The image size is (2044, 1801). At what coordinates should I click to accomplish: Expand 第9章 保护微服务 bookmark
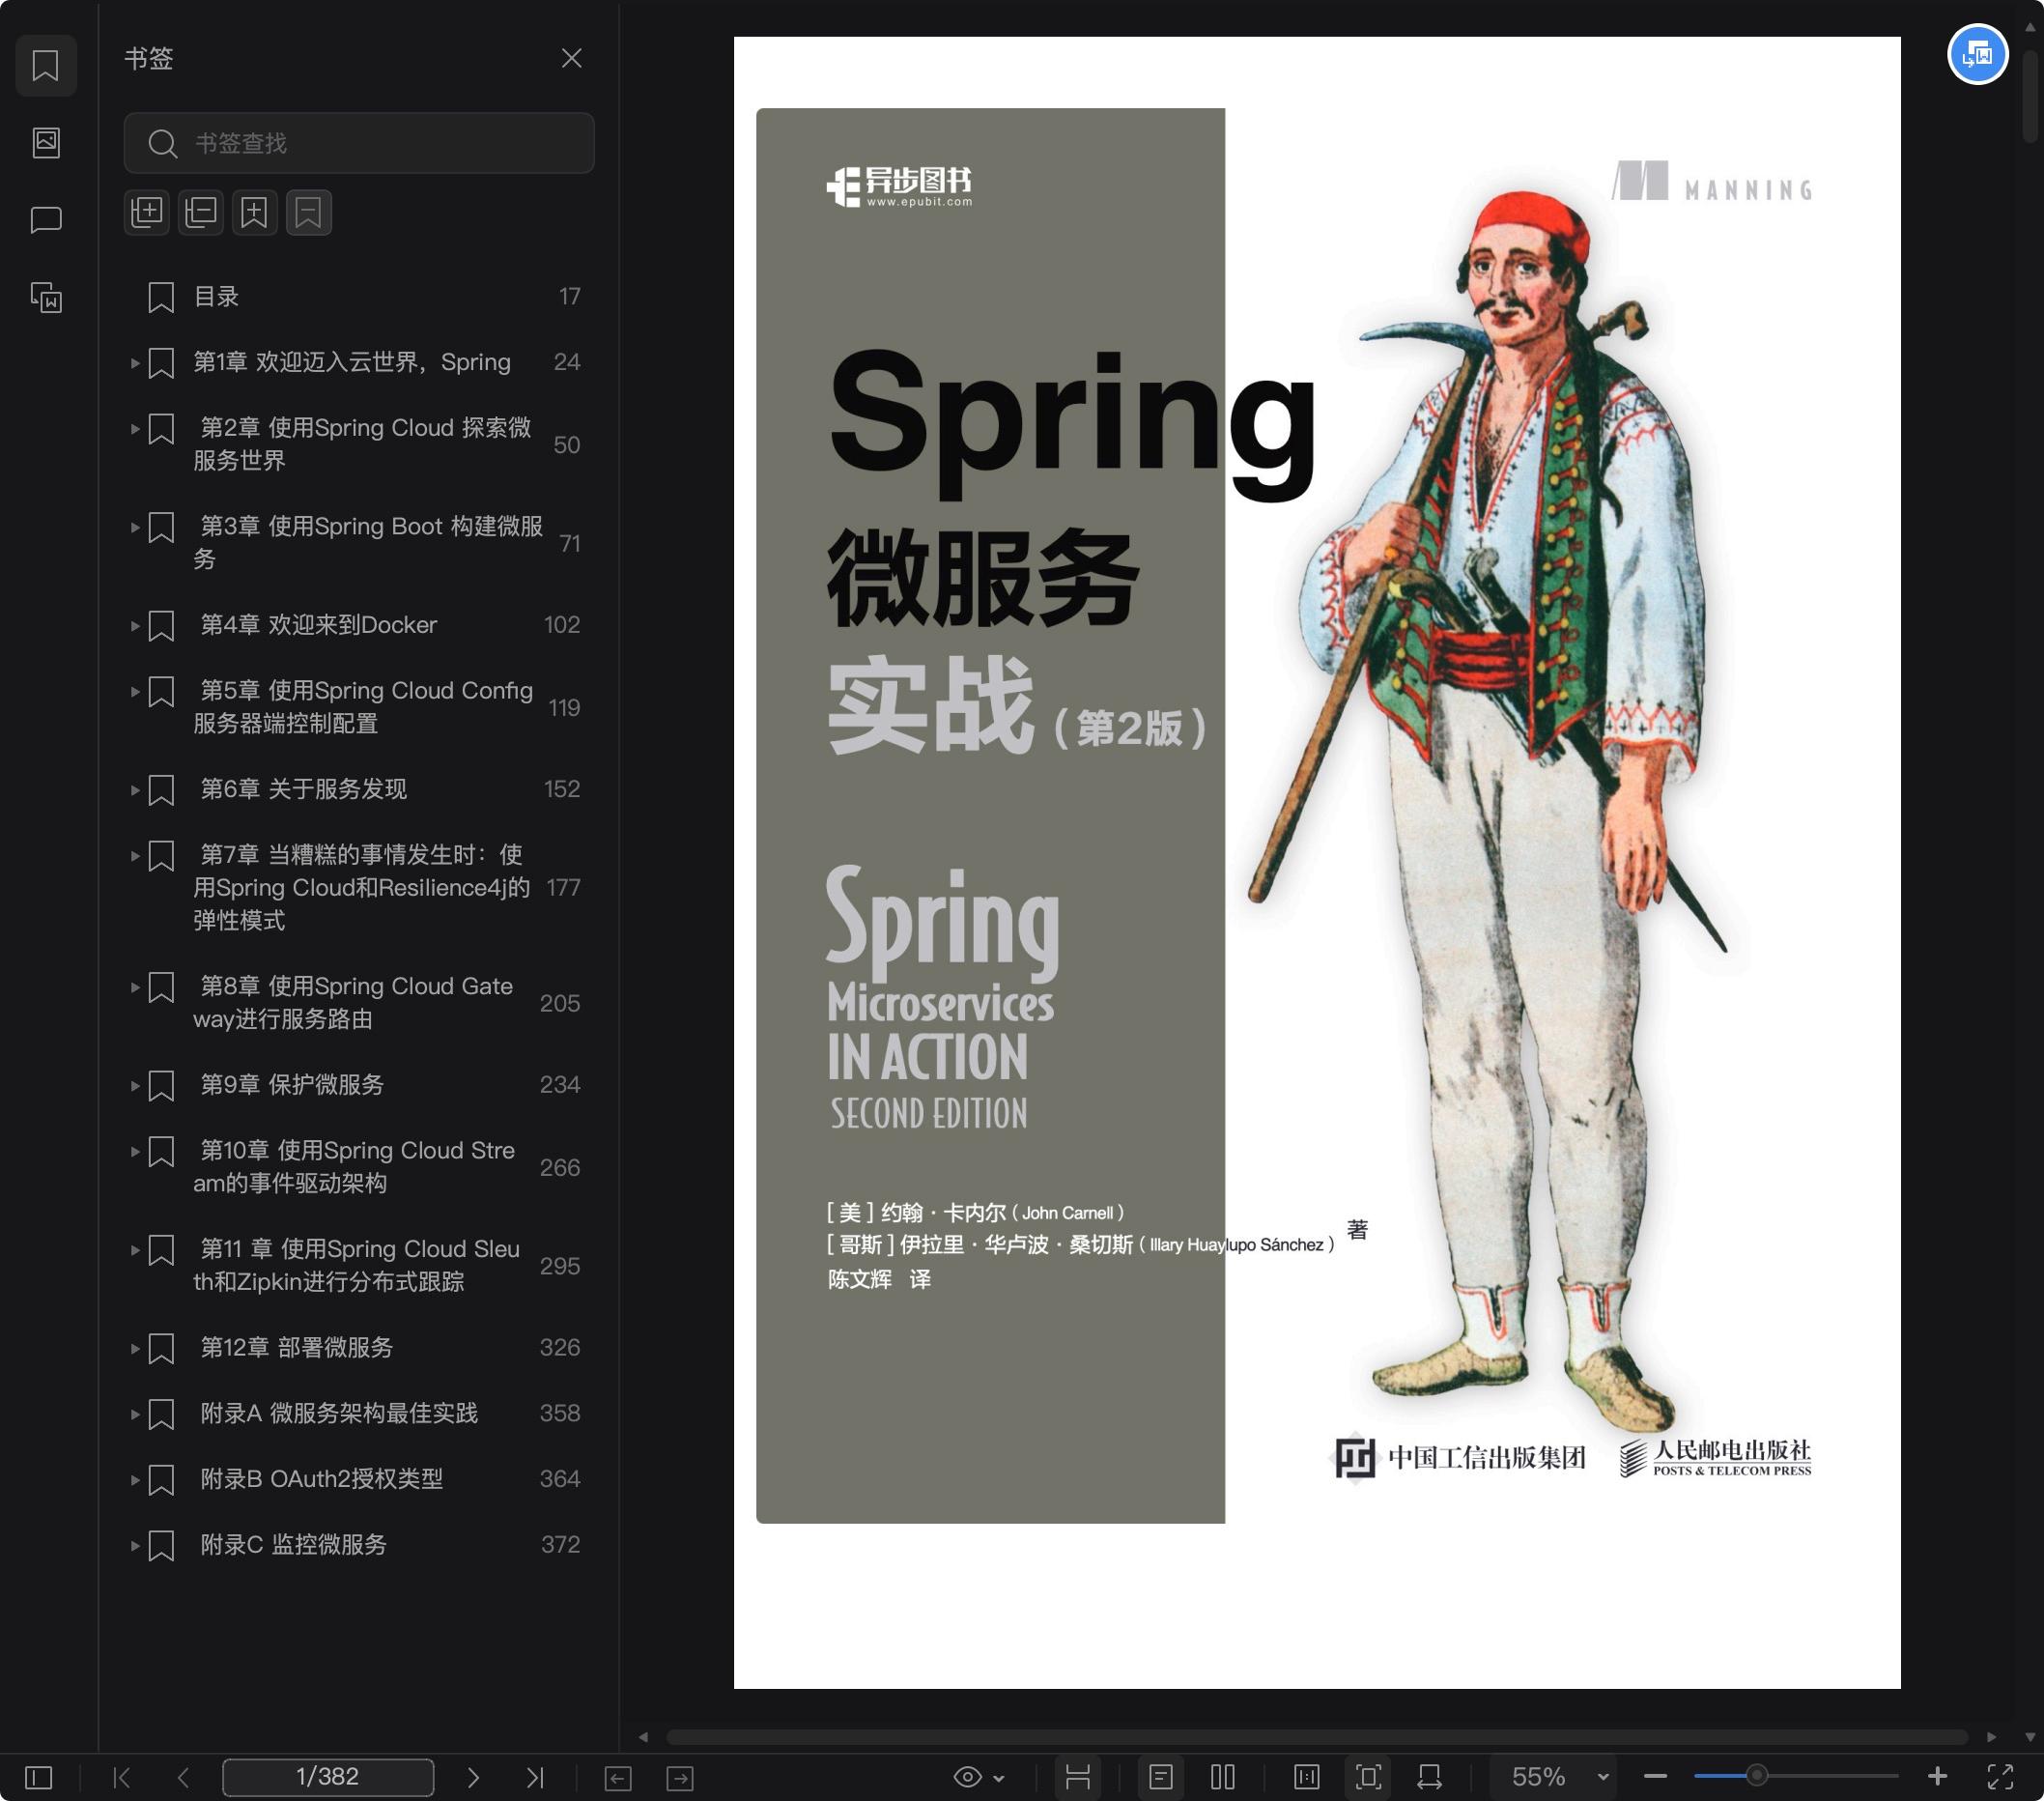click(x=134, y=1086)
